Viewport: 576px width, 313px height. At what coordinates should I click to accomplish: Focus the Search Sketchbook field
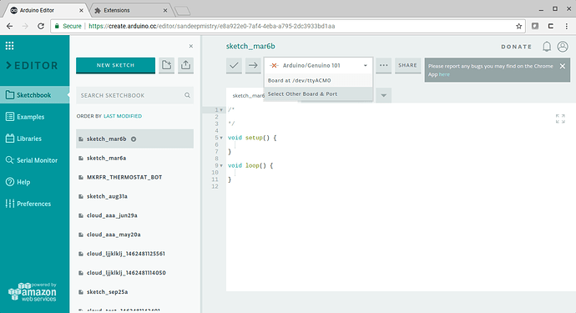(134, 95)
